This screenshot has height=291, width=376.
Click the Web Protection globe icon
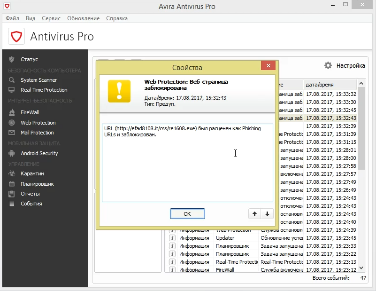[12, 123]
